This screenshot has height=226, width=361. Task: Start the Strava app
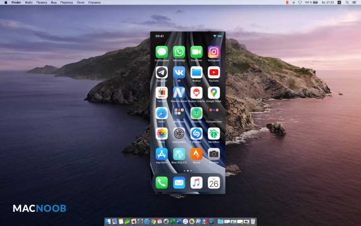coord(196,154)
